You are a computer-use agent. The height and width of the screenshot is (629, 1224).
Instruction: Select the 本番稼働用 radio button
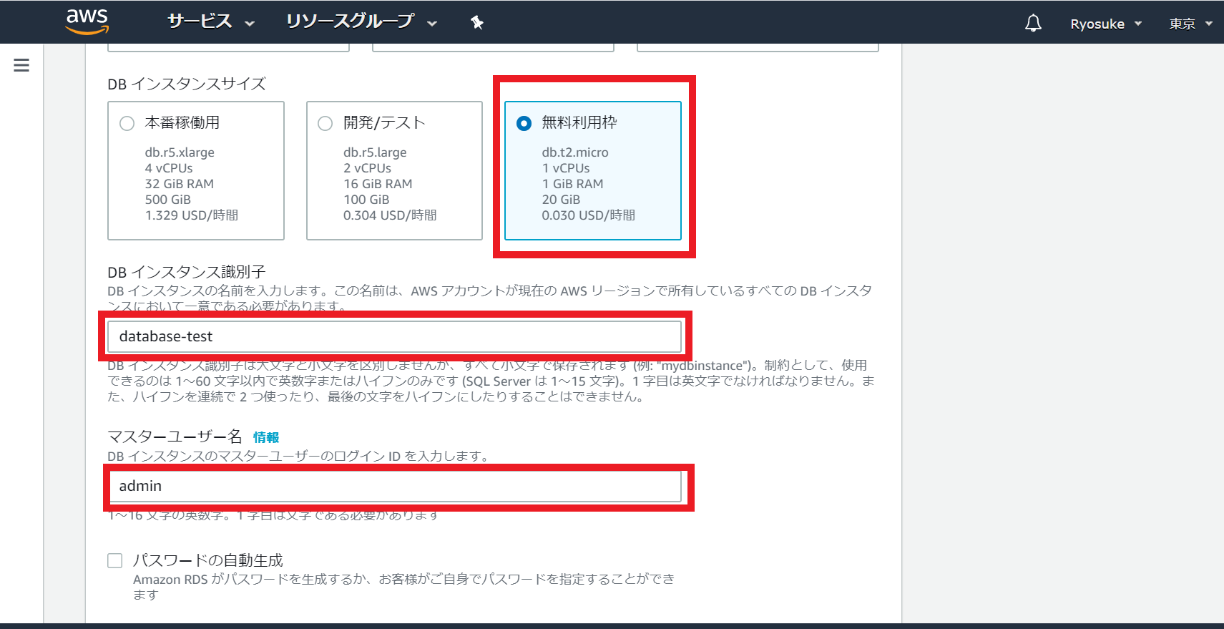coord(127,123)
